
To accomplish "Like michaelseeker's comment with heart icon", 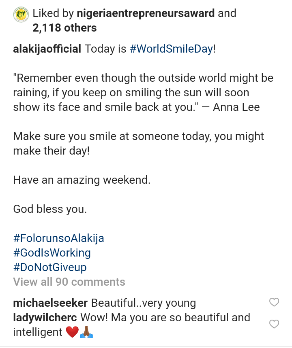I will pos(275,302).
